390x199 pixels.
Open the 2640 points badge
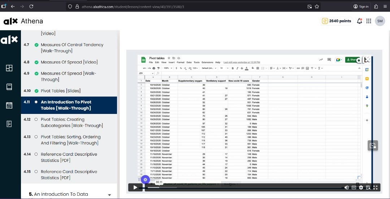(x=337, y=21)
